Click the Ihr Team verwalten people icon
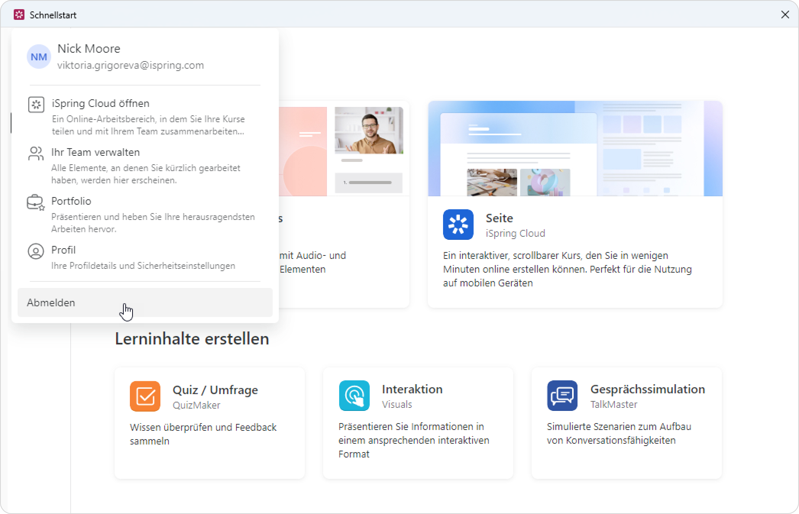The width and height of the screenshot is (799, 514). pyautogui.click(x=36, y=154)
